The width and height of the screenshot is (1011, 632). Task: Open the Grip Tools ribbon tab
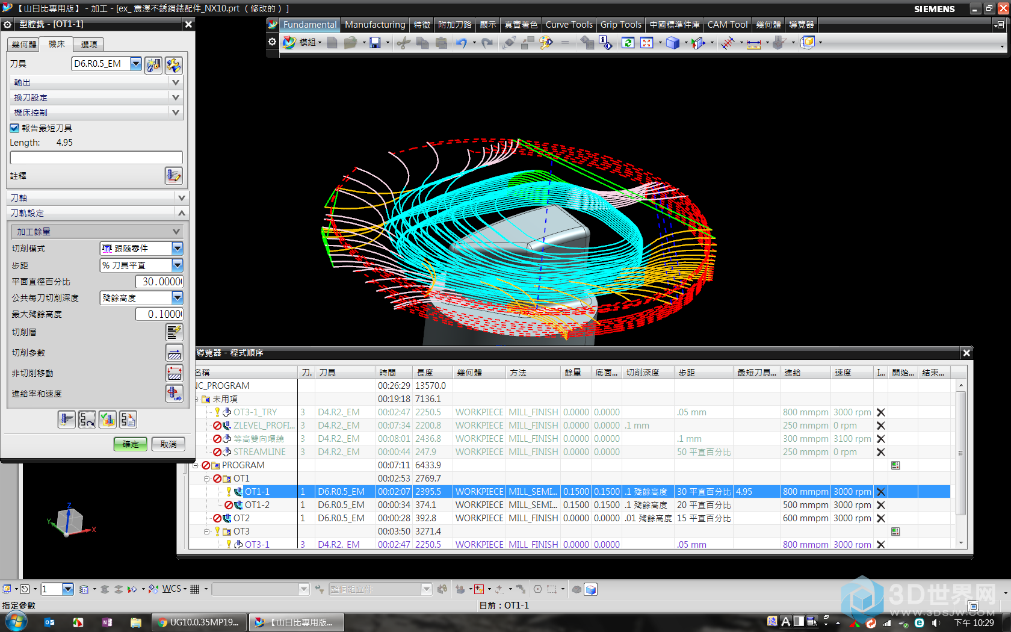620,25
